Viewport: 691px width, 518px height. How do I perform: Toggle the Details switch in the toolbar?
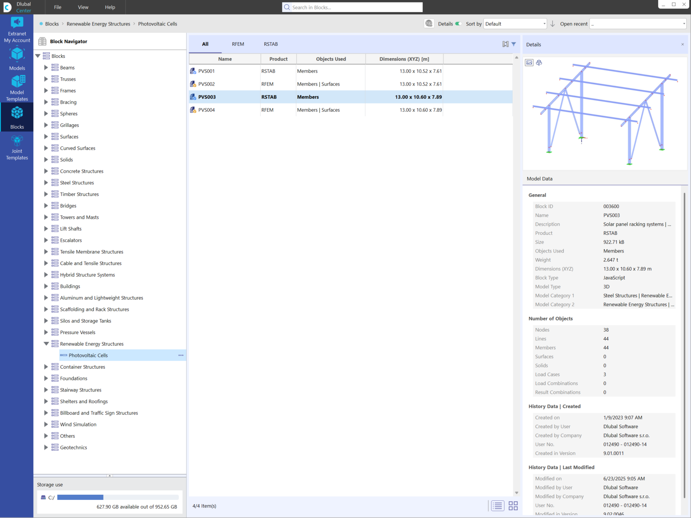(459, 24)
